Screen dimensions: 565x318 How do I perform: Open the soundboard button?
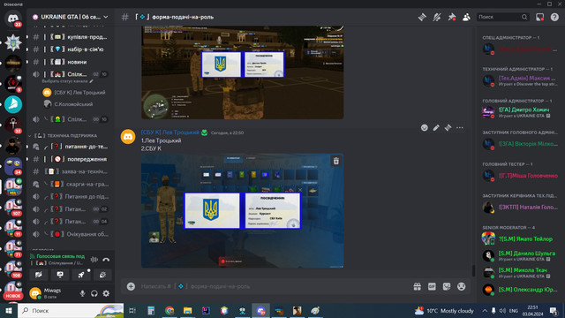[102, 275]
